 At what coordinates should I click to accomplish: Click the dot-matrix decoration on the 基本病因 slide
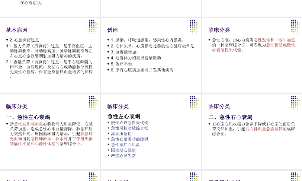click(x=92, y=27)
